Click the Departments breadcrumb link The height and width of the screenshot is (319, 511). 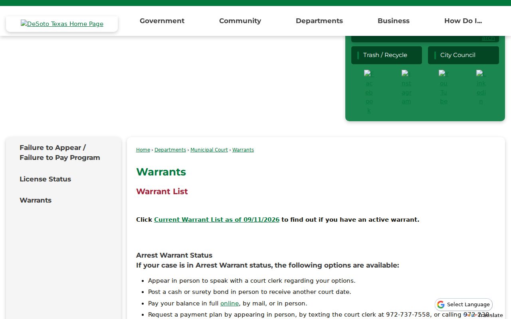click(170, 150)
